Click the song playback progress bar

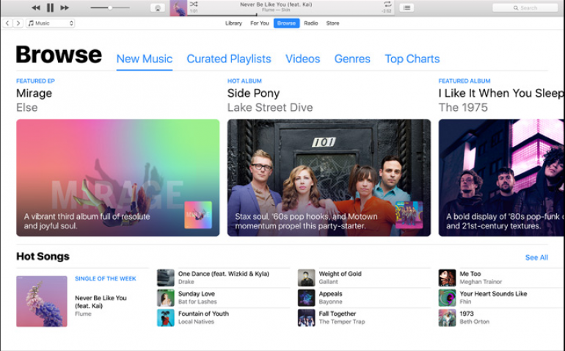point(291,15)
